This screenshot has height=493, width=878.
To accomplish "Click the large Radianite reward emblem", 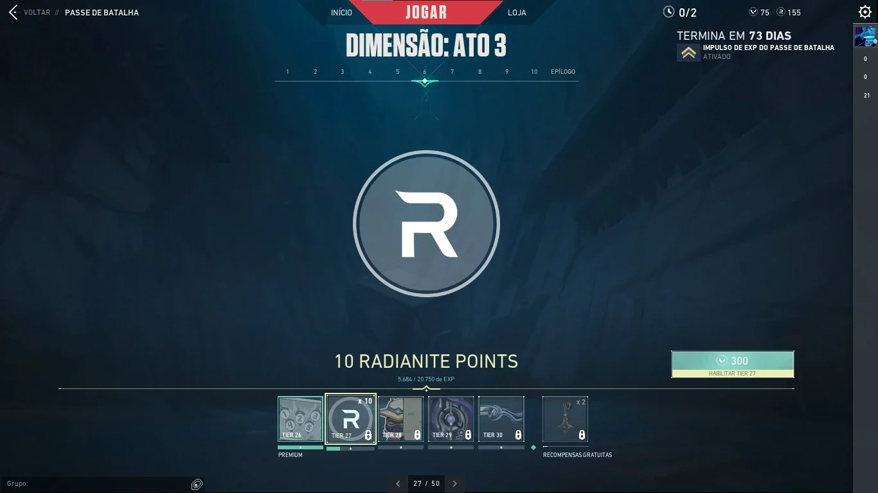I will [426, 223].
